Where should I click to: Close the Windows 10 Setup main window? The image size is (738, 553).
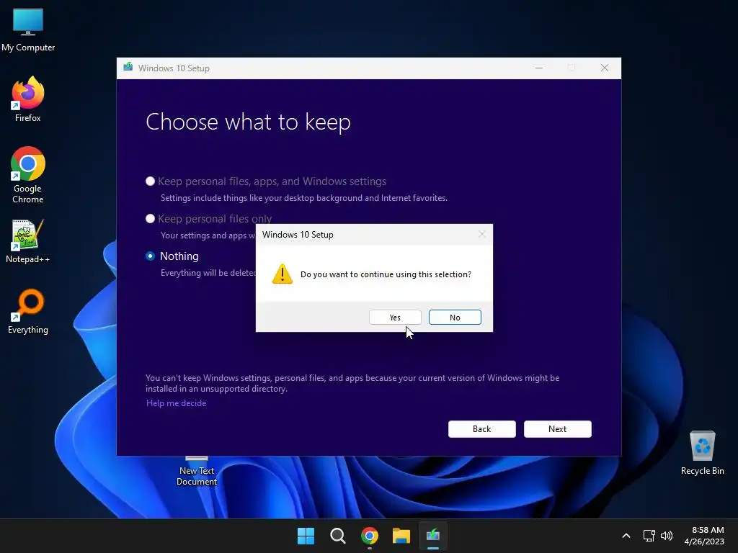click(x=605, y=68)
